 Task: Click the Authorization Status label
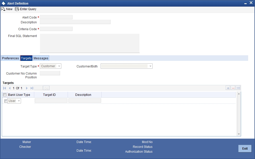139,151
